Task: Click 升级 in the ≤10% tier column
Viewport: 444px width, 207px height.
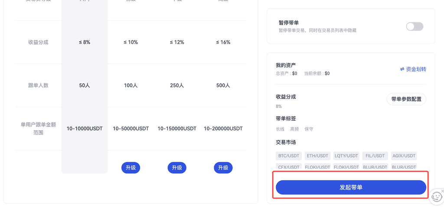Action: 131,168
